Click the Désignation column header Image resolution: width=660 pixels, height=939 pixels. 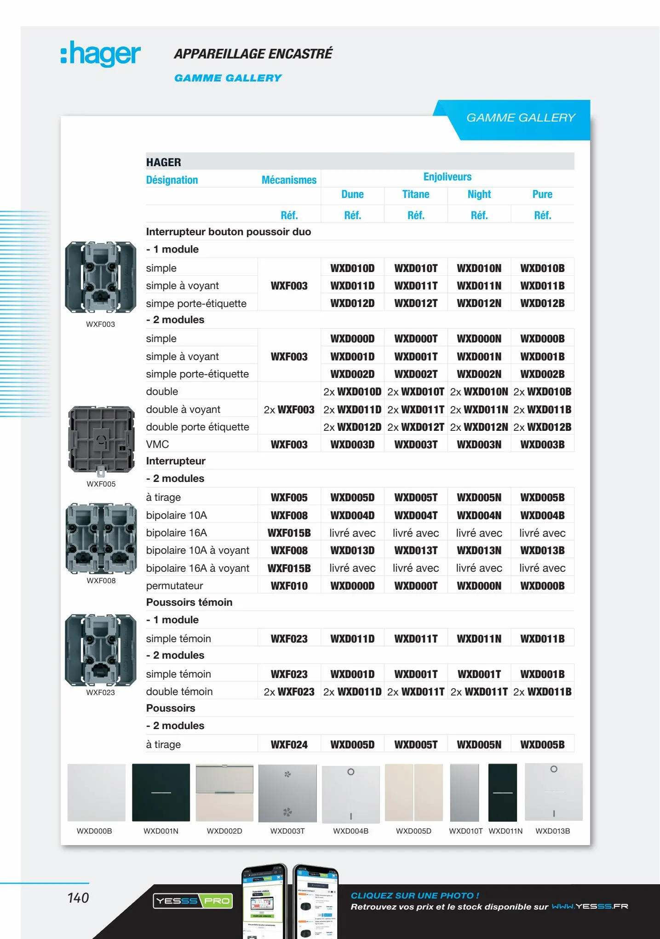(172, 180)
